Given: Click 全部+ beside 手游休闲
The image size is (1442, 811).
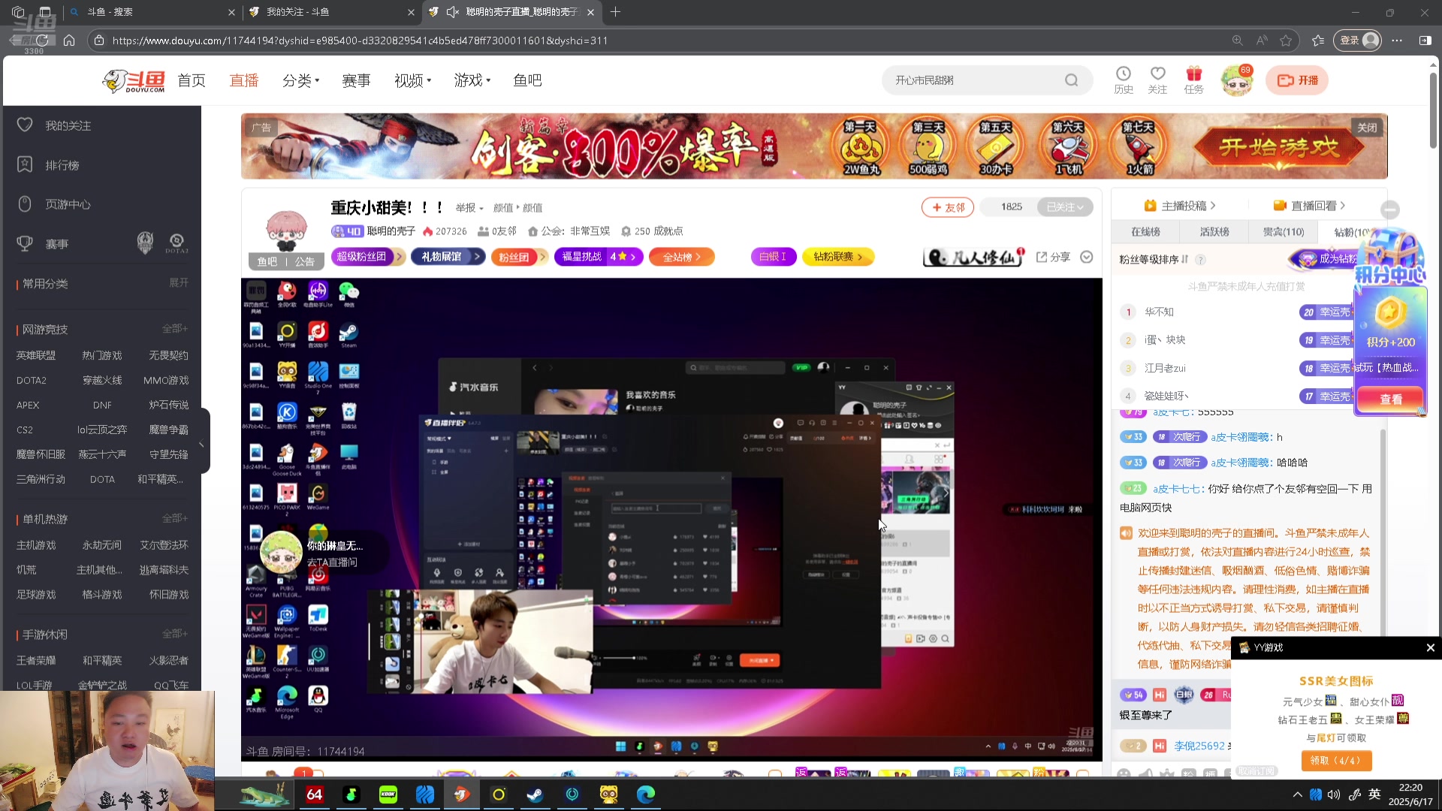Looking at the screenshot, I should point(175,634).
